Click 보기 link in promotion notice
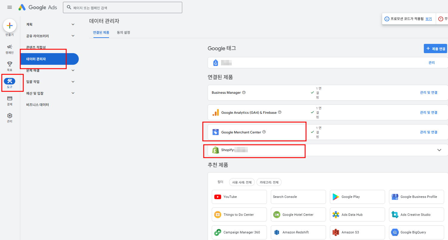This screenshot has height=240, width=448. [x=429, y=19]
